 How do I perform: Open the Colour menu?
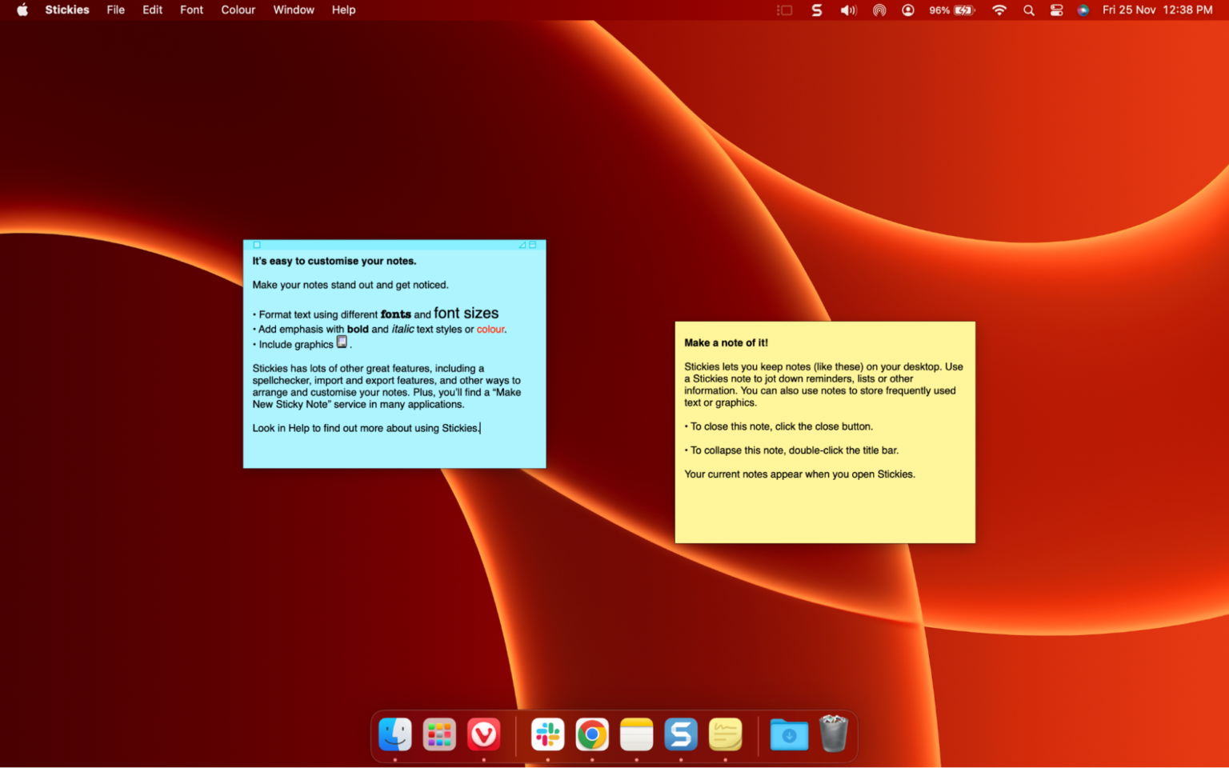[238, 10]
